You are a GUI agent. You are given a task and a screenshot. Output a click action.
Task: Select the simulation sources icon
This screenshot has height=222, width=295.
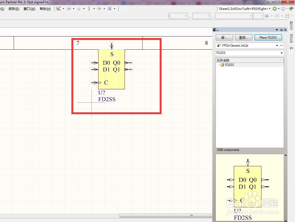tap(99, 9)
